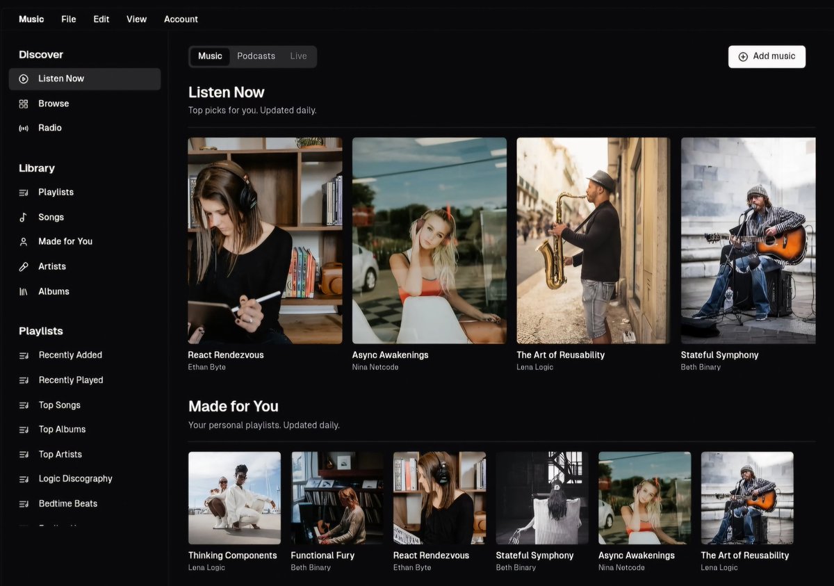This screenshot has width=834, height=586.
Task: Select the Top Songs playlist
Action: pyautogui.click(x=85, y=405)
